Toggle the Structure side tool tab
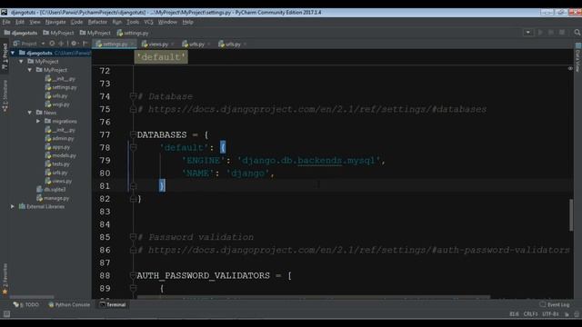The height and width of the screenshot is (327, 582). point(5,96)
